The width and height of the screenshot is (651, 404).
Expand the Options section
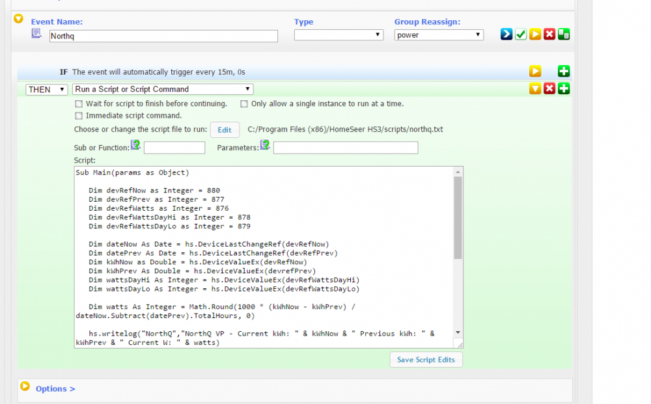click(x=55, y=389)
